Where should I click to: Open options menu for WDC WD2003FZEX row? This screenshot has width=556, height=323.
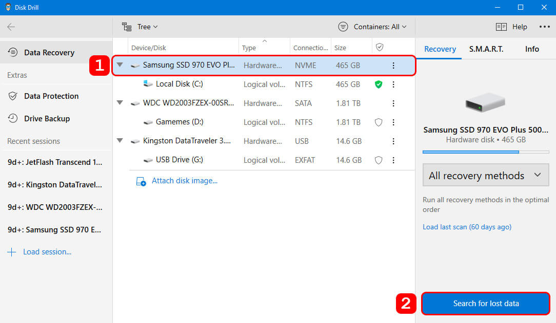393,103
